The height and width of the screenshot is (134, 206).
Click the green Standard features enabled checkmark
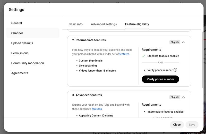pyautogui.click(x=144, y=56)
